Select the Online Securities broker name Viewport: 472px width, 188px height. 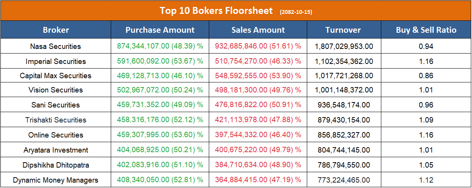click(x=56, y=135)
